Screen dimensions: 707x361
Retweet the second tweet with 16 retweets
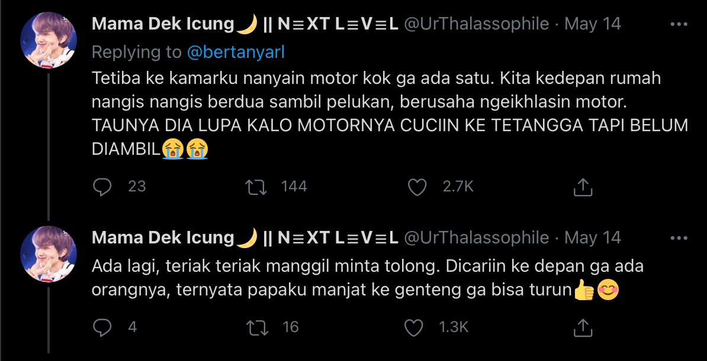tap(256, 327)
